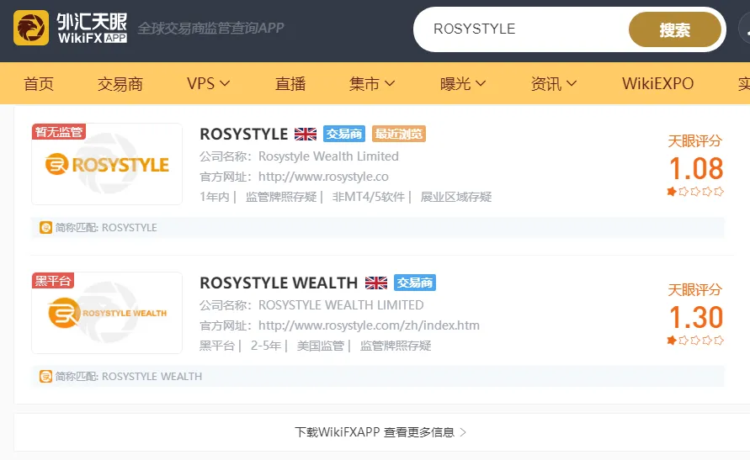Open the 直播 live menu item
This screenshot has width=750, height=460.
[290, 83]
